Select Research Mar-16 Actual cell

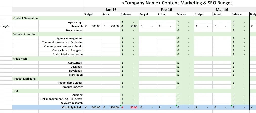(x=222, y=26)
